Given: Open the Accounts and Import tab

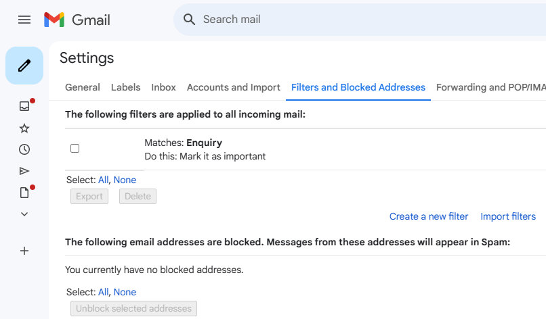Looking at the screenshot, I should click(234, 87).
